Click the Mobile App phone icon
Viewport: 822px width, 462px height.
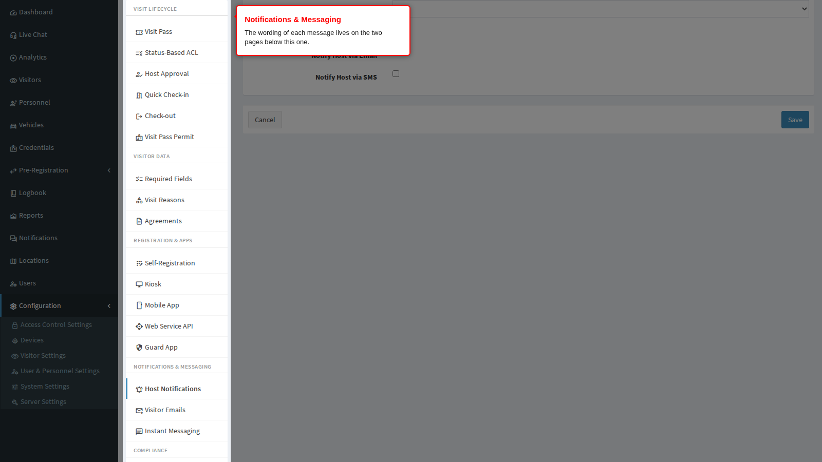click(139, 305)
